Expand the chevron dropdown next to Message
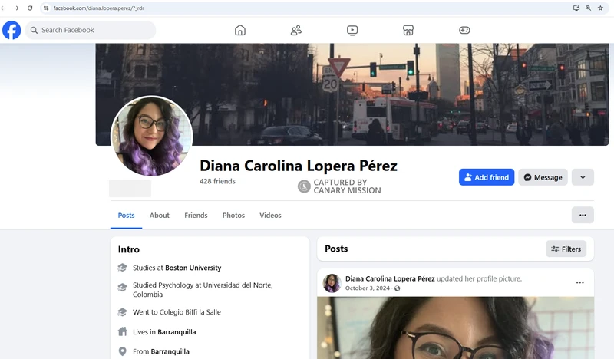This screenshot has height=359, width=614. (x=583, y=177)
